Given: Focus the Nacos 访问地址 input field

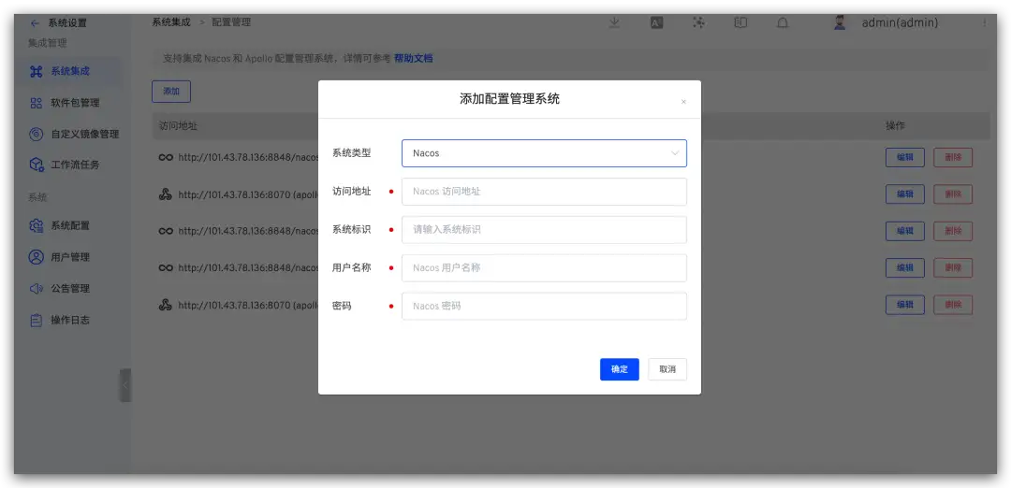Looking at the screenshot, I should (544, 192).
